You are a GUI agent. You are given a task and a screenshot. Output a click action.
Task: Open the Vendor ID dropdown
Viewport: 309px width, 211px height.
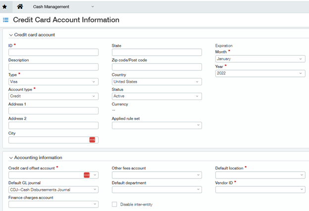click(x=260, y=190)
